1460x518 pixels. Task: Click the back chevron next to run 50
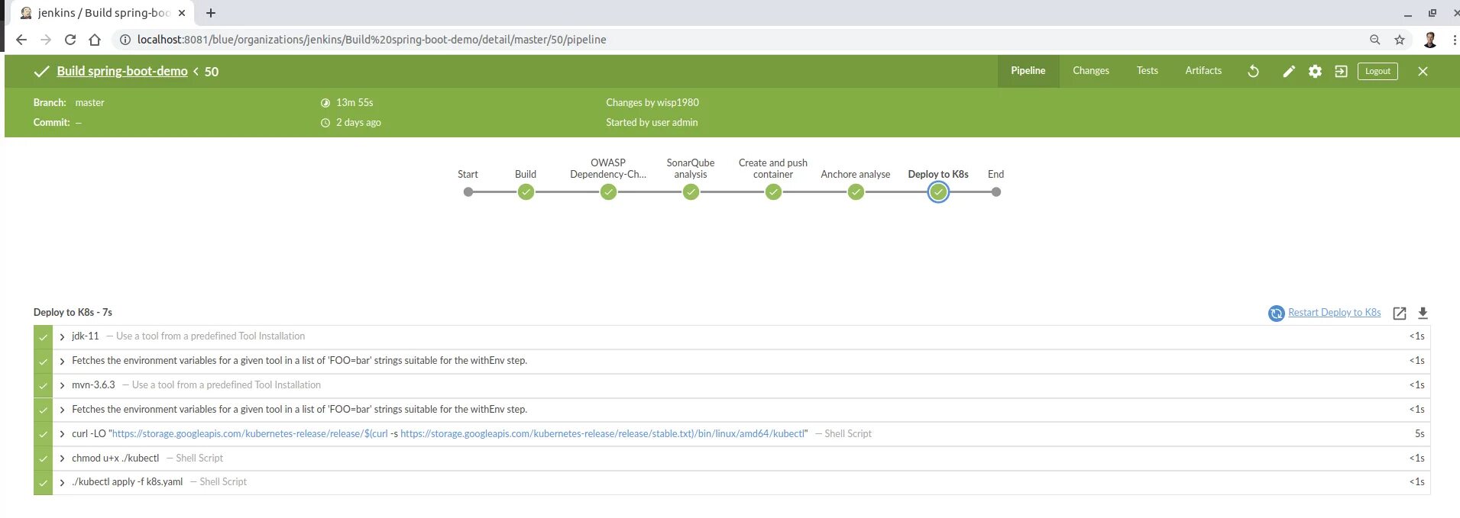click(x=196, y=71)
